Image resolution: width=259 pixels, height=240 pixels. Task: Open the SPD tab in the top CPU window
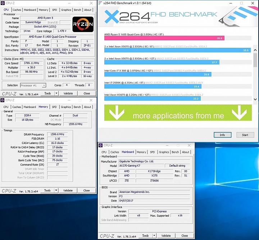pos(55,10)
